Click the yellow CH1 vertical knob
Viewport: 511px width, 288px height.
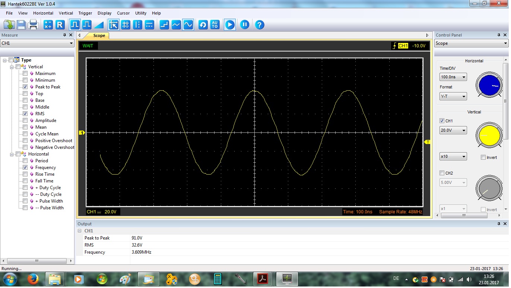(489, 135)
